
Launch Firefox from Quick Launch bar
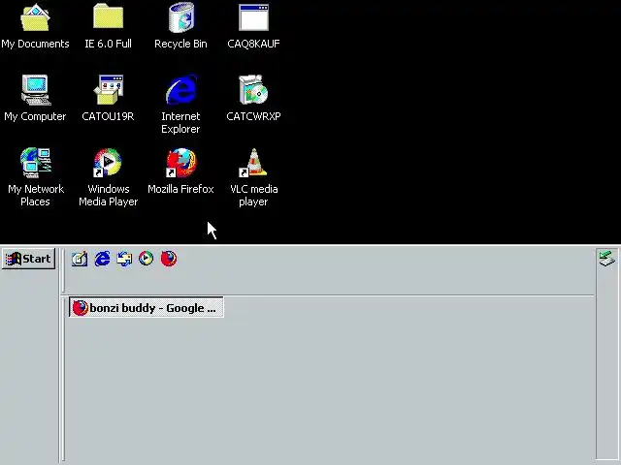coord(169,259)
